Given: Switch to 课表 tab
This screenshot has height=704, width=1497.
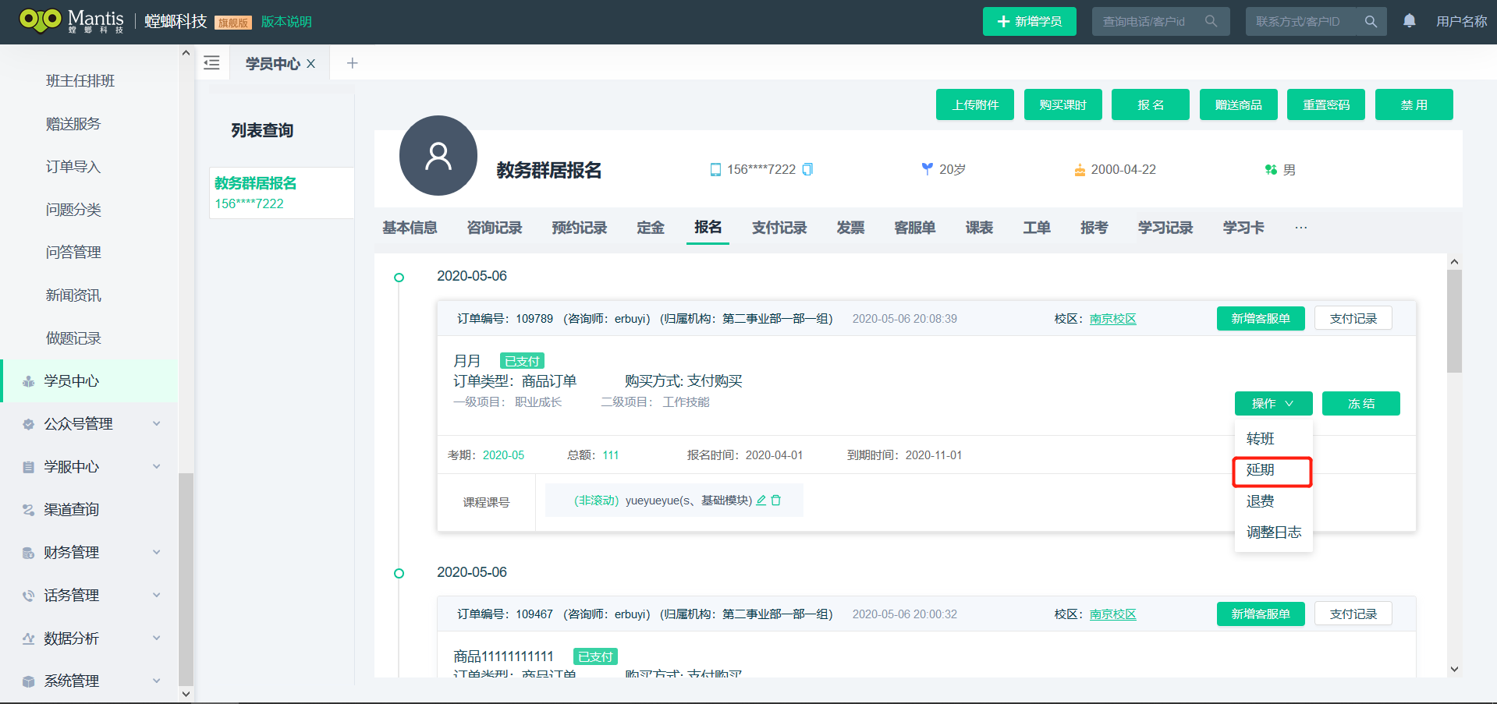Looking at the screenshot, I should point(979,228).
